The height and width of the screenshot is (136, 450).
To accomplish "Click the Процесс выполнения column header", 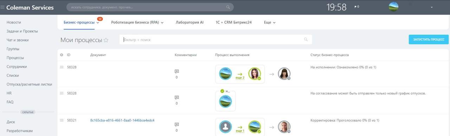I will pyautogui.click(x=232, y=55).
